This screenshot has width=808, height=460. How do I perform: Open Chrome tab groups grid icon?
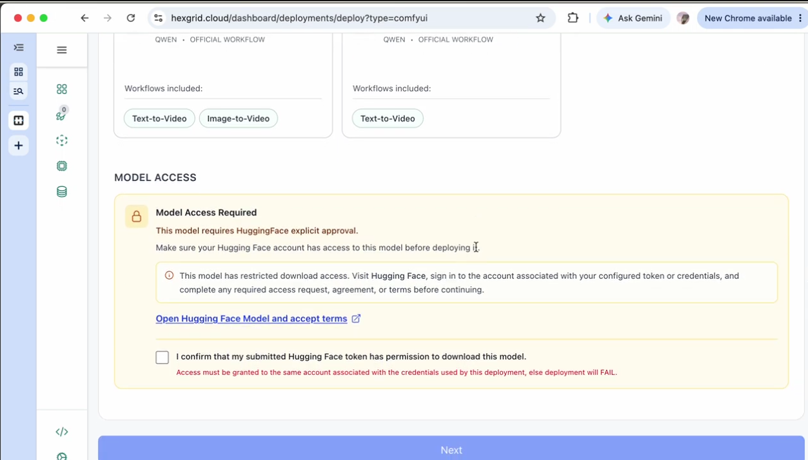point(19,72)
